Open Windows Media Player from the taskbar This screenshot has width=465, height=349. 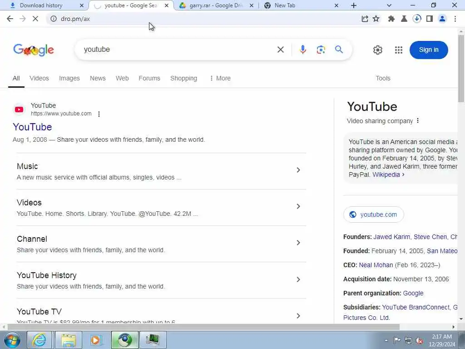click(x=96, y=340)
